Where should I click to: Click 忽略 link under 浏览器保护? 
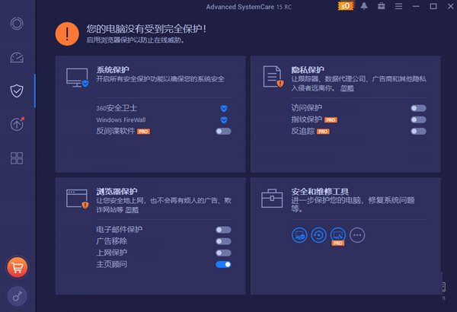[132, 209]
